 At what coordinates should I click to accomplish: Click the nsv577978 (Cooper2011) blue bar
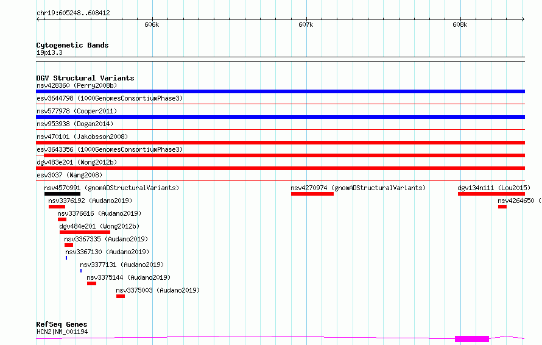point(280,117)
